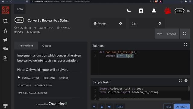Open the forks sidebar icon
This screenshot has height=109, width=193.
click(x=5, y=30)
